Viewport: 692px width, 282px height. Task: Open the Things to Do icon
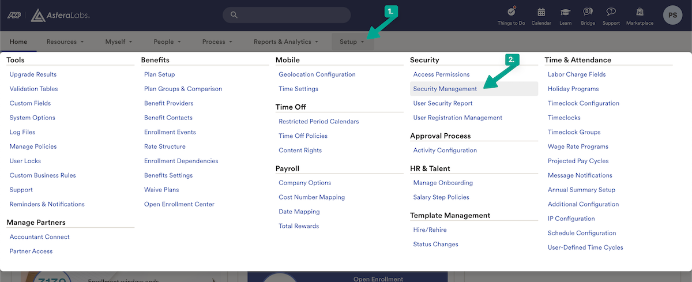coord(511,12)
